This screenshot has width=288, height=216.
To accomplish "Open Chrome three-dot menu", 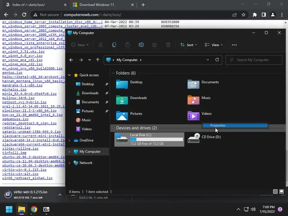I will 282,15.
